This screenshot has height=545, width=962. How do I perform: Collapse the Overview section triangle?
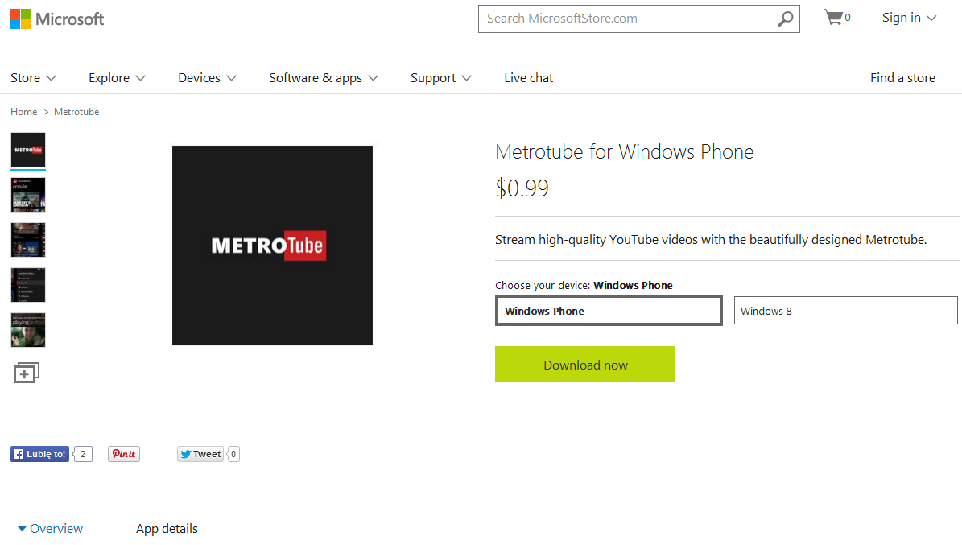[x=22, y=528]
